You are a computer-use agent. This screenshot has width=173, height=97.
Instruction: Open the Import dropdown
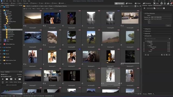click(14, 3)
